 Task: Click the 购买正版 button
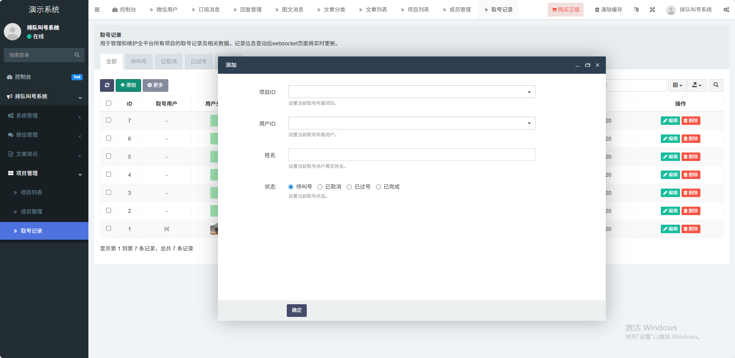[565, 10]
